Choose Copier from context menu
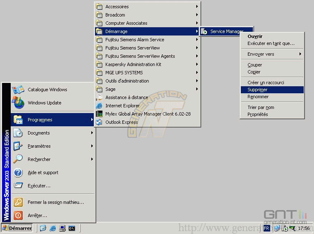Viewport: 314px width, 234px height. point(272,72)
